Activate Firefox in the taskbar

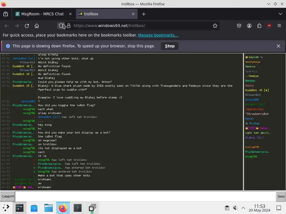(x=63, y=208)
